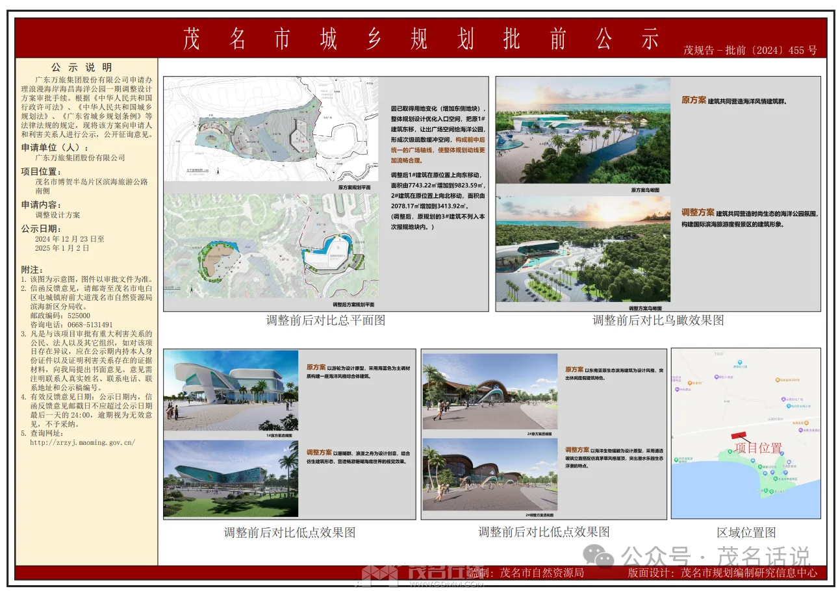Click the 茂名在线 watermark logo at bottom left
This screenshot has width=838, height=591.
[390, 575]
